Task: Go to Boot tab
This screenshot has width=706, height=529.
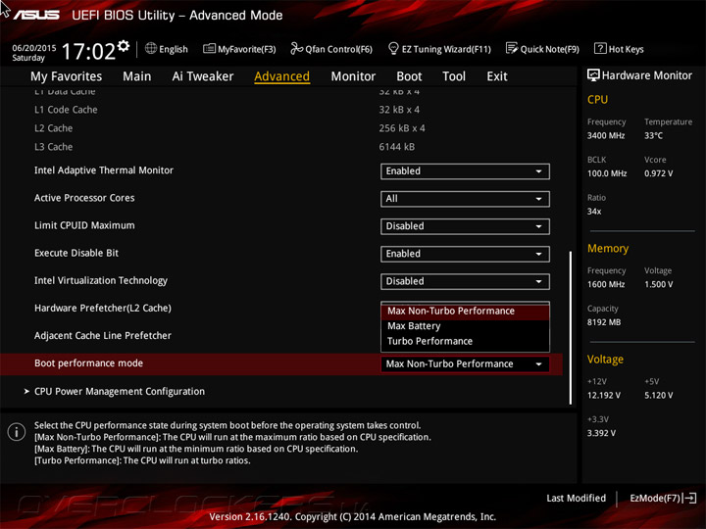Action: click(409, 76)
